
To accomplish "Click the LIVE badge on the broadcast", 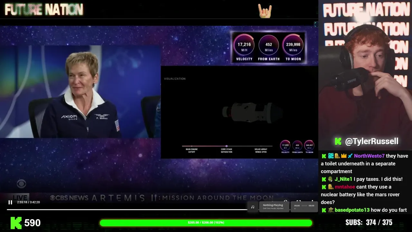I will tap(21, 197).
